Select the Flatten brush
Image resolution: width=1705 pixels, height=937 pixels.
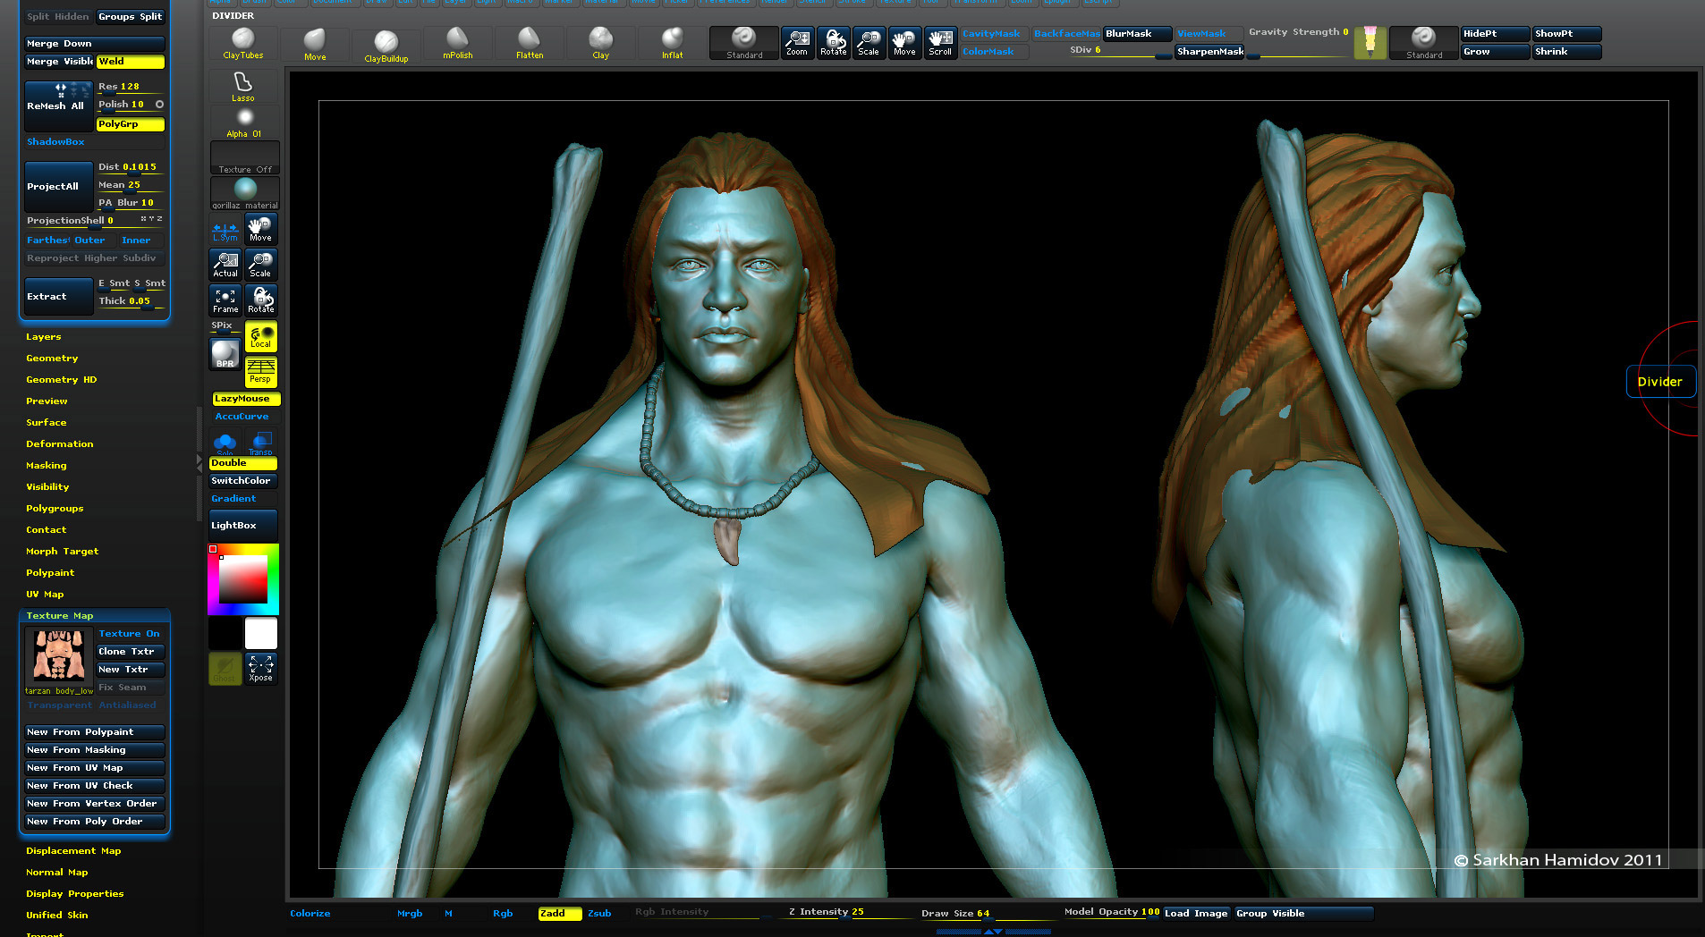(530, 44)
